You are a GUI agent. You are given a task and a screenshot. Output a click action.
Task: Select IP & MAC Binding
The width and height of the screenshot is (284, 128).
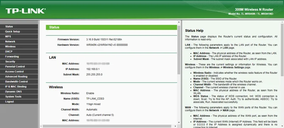(x=19, y=87)
